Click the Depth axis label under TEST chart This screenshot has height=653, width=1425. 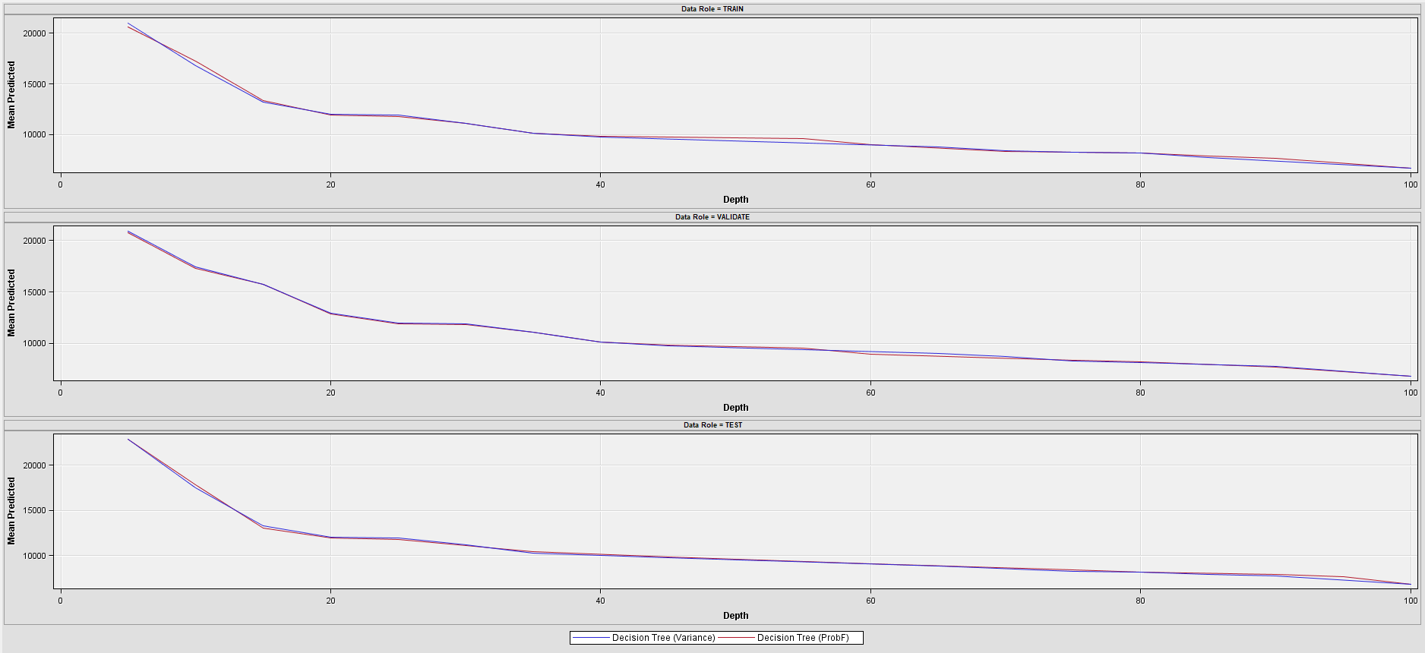coord(735,616)
